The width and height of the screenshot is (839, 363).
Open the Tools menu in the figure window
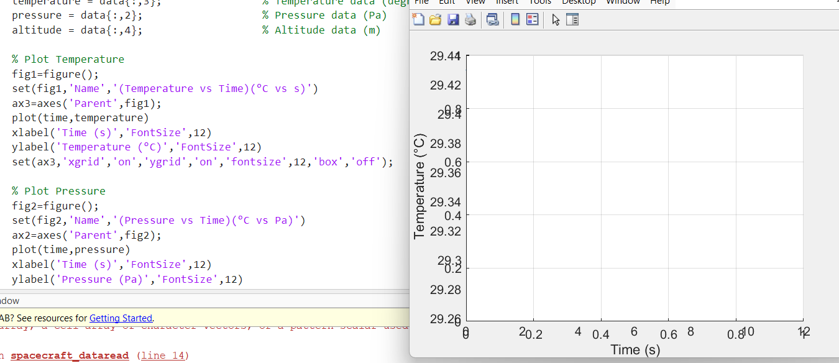pos(539,2)
